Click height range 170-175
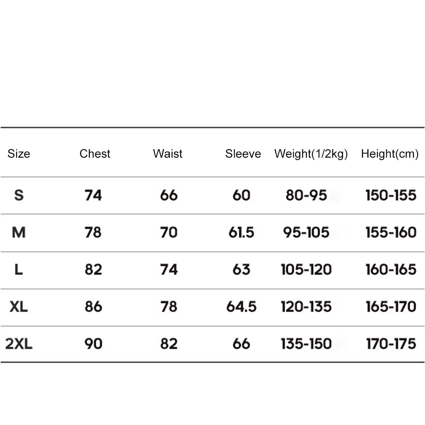 (391, 344)
